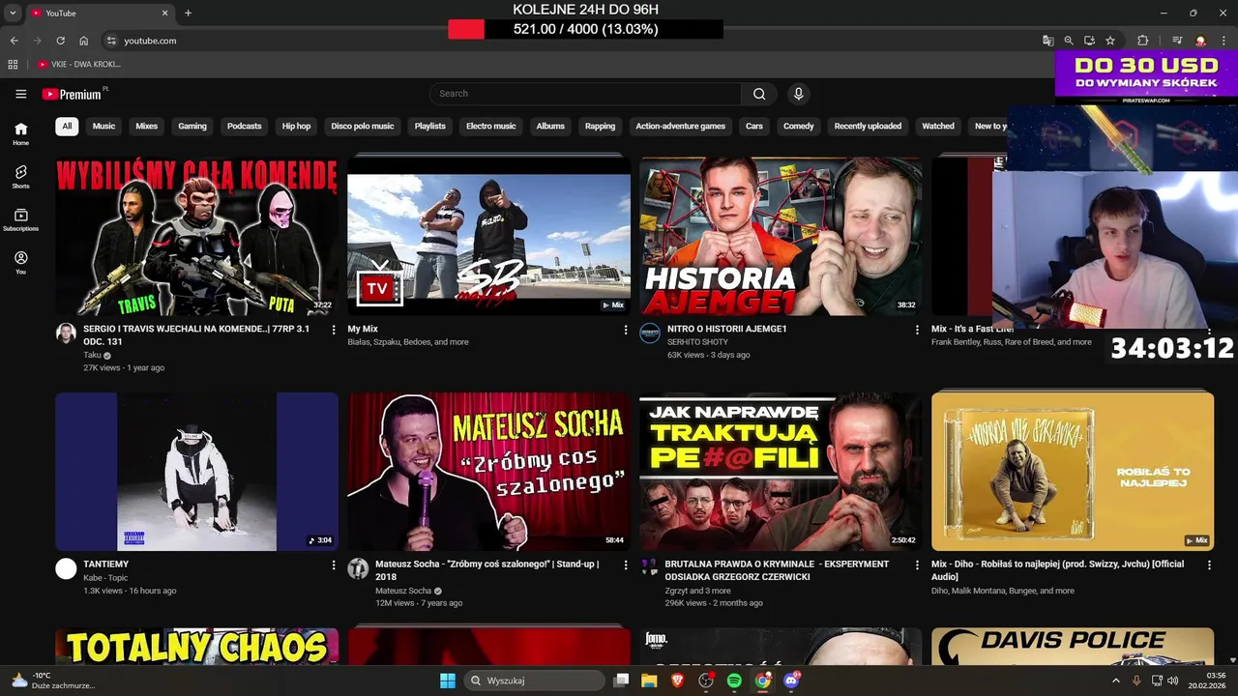The height and width of the screenshot is (696, 1238).
Task: Click the zoom magnifier icon in the address bar
Action: (1069, 41)
